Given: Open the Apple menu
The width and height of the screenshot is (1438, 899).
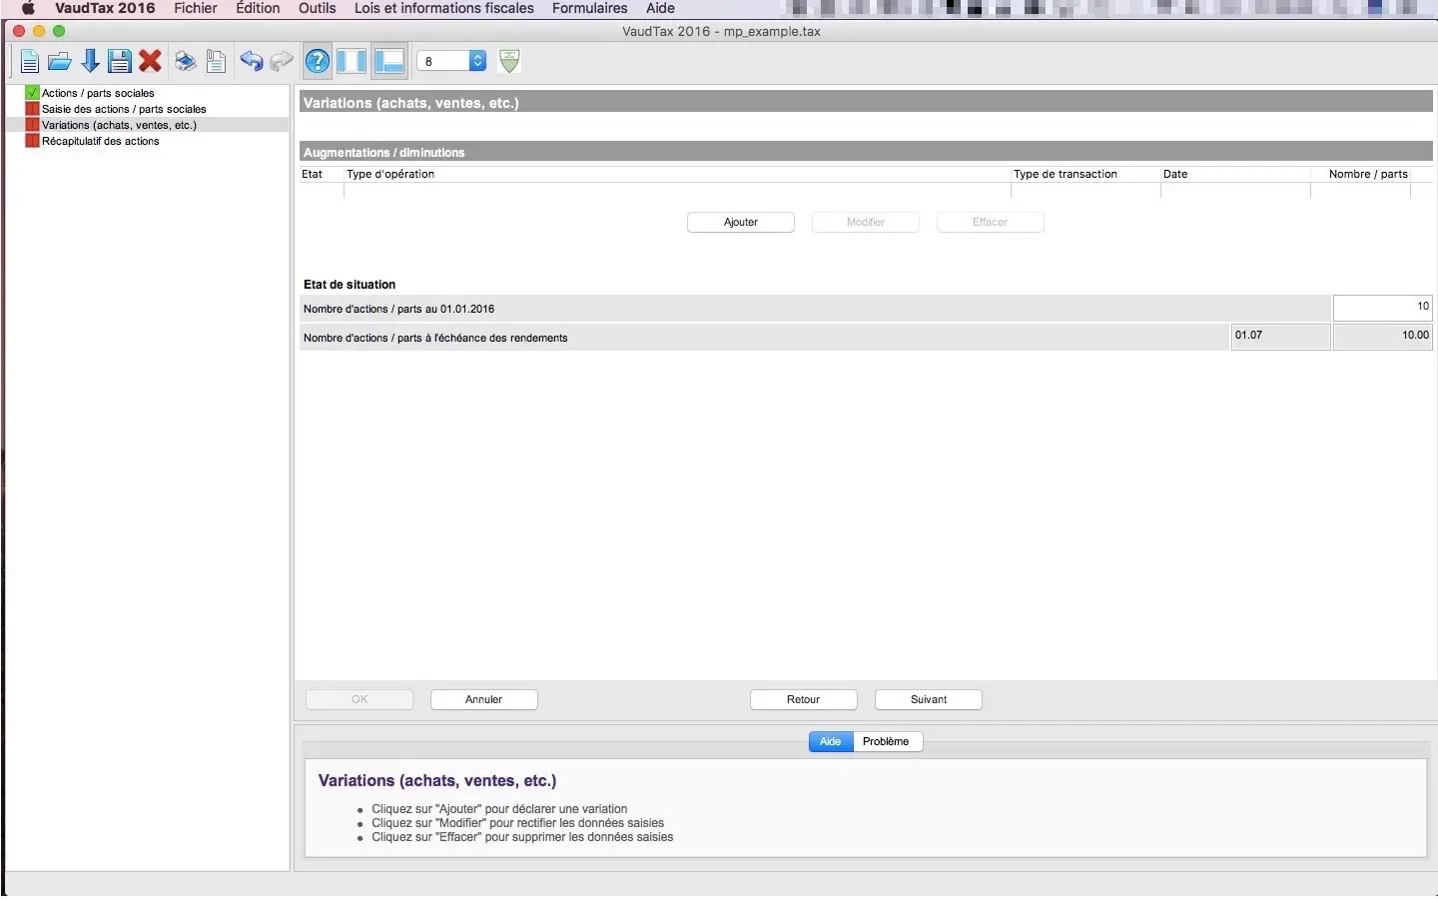Looking at the screenshot, I should pyautogui.click(x=28, y=8).
